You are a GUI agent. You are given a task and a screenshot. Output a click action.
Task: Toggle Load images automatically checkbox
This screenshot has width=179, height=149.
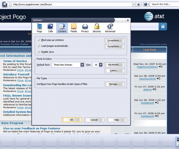(39, 46)
